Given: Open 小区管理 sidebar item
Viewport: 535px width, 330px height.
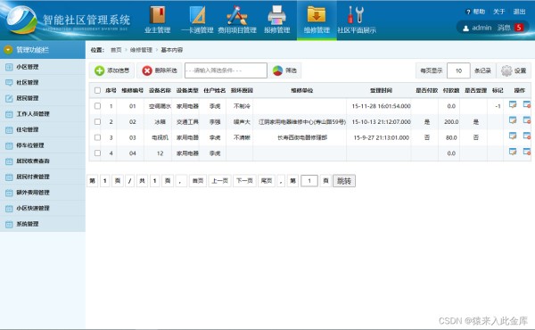Looking at the screenshot, I should [43, 67].
